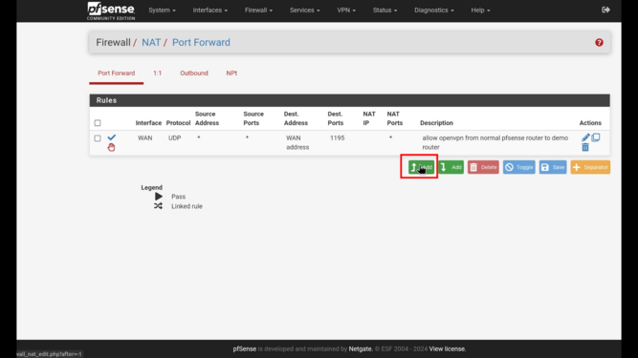Open the Help dropdown menu
This screenshot has height=358, width=638.
pos(480,11)
